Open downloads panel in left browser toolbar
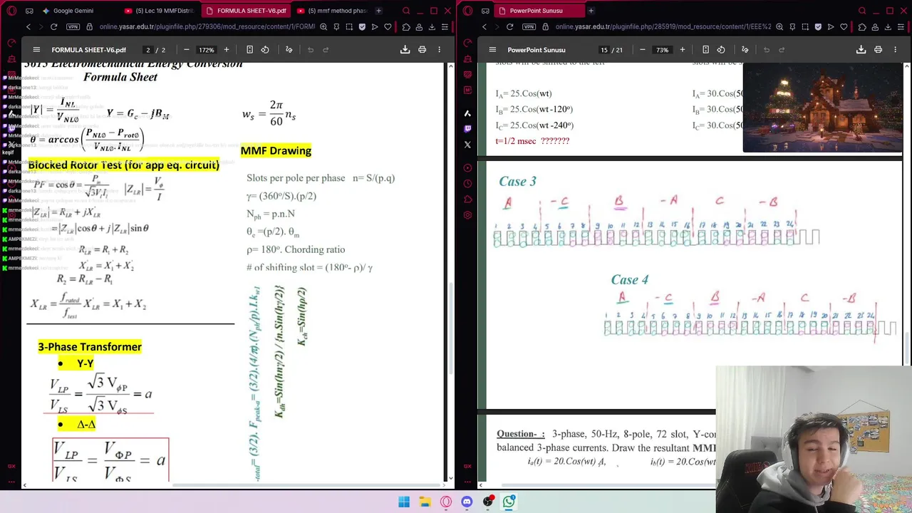Image resolution: width=912 pixels, height=513 pixels. tap(432, 27)
